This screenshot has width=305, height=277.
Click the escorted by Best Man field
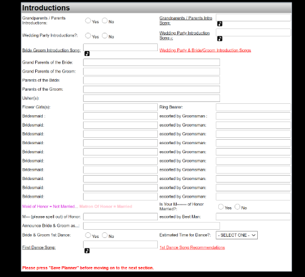tap(253, 217)
